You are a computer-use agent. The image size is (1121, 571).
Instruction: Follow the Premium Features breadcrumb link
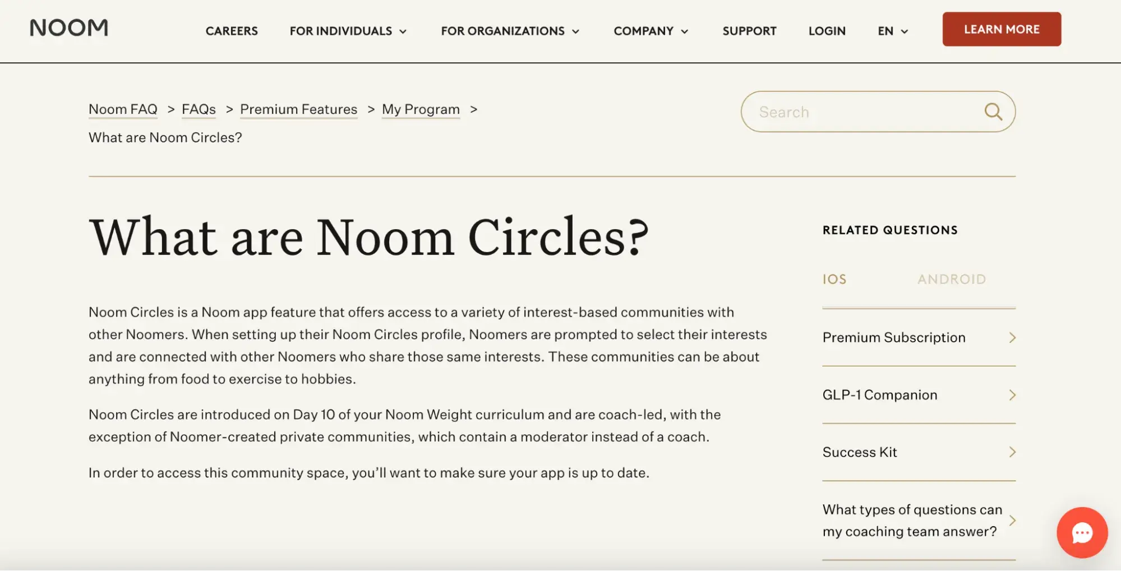coord(298,109)
